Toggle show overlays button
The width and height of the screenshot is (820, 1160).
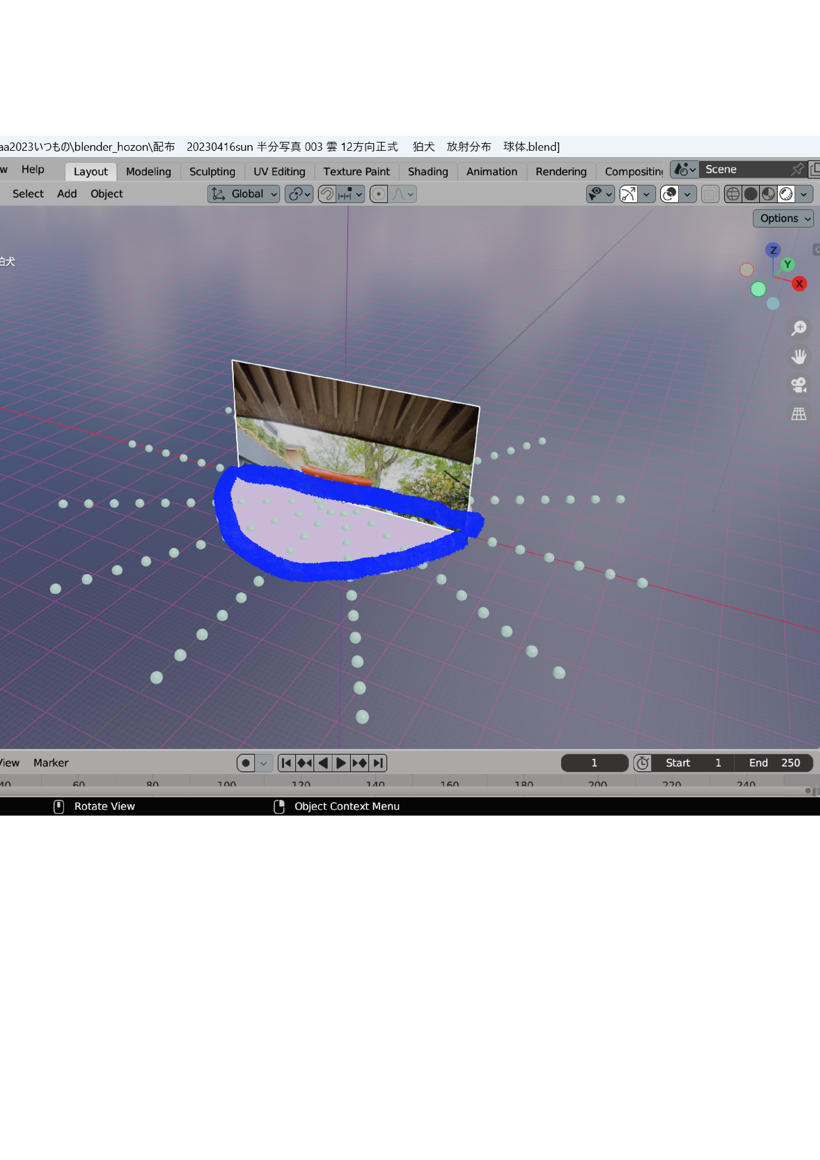(670, 194)
